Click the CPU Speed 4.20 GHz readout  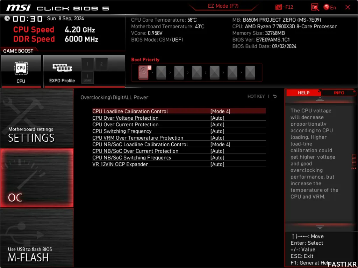(x=54, y=30)
